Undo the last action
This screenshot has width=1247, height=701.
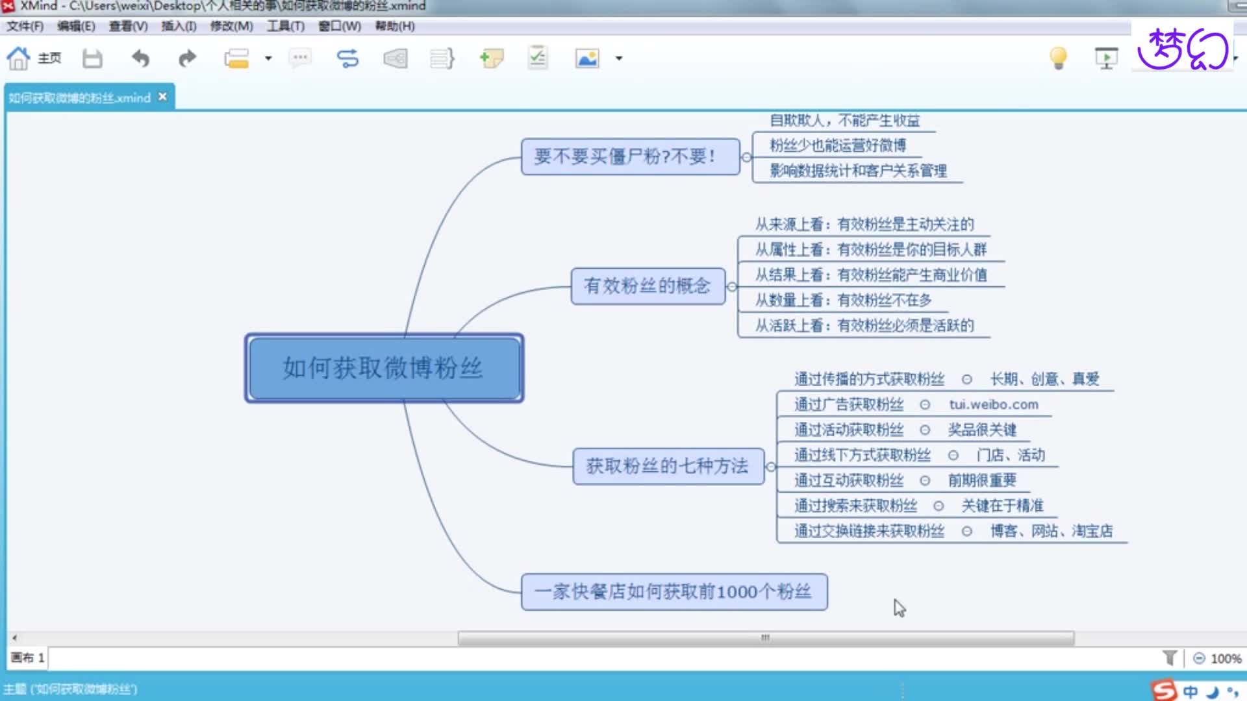tap(141, 58)
